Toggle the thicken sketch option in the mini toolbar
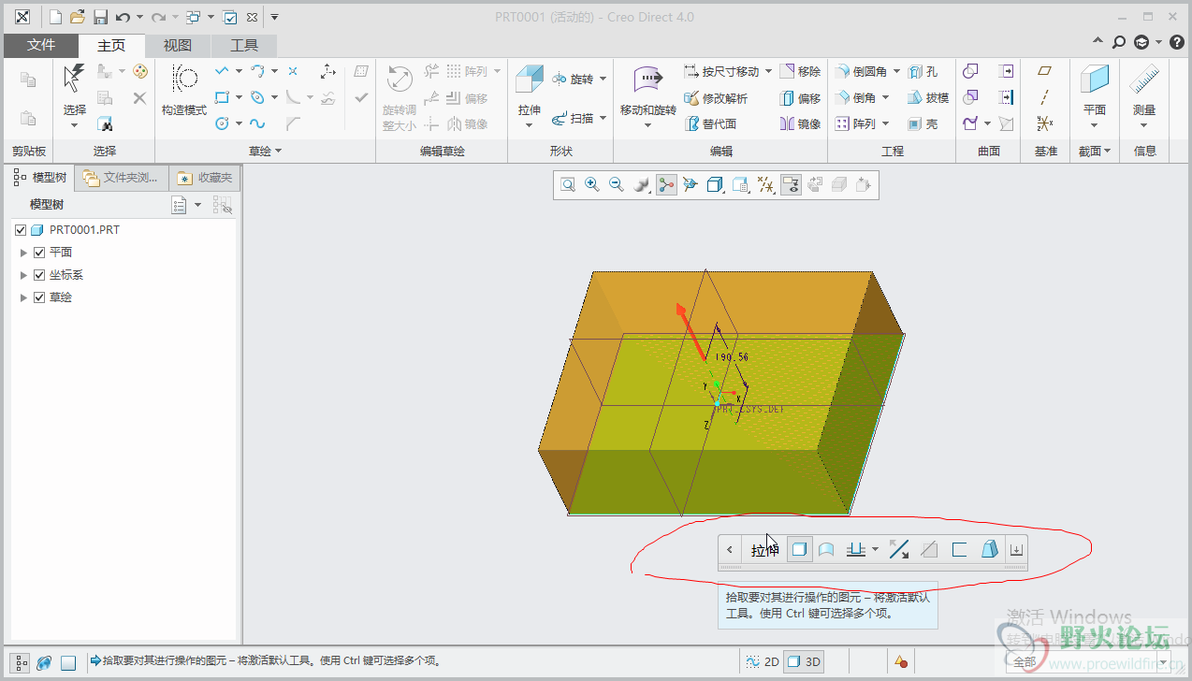The width and height of the screenshot is (1192, 681). pyautogui.click(x=959, y=550)
